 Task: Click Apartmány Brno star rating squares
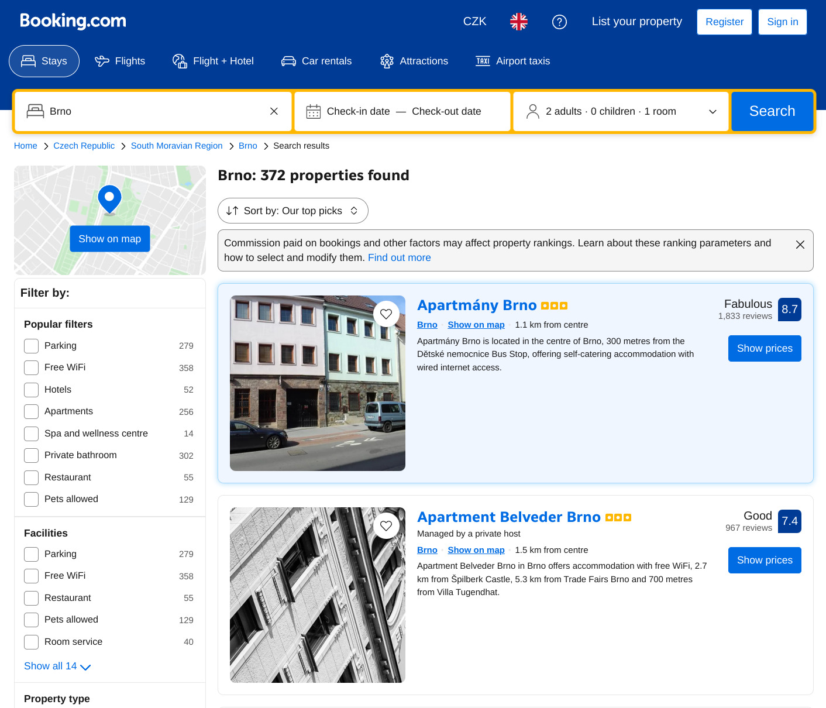coord(554,305)
